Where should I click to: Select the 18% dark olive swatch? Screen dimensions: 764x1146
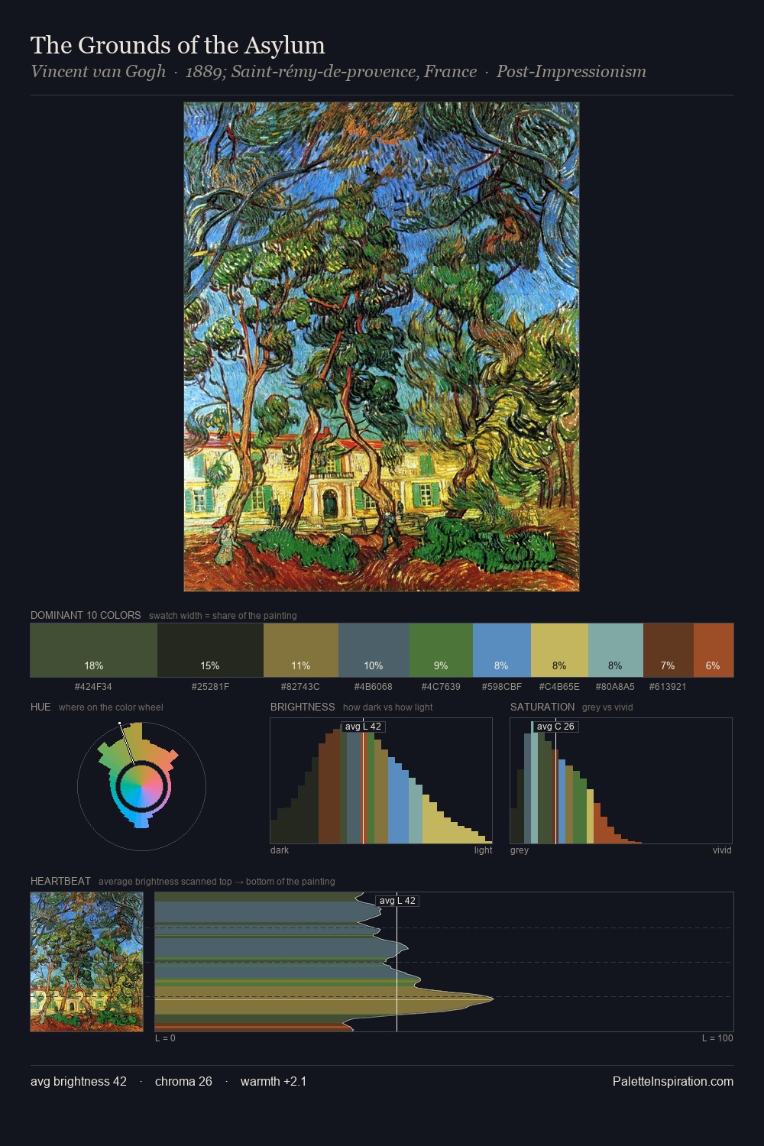coord(94,650)
